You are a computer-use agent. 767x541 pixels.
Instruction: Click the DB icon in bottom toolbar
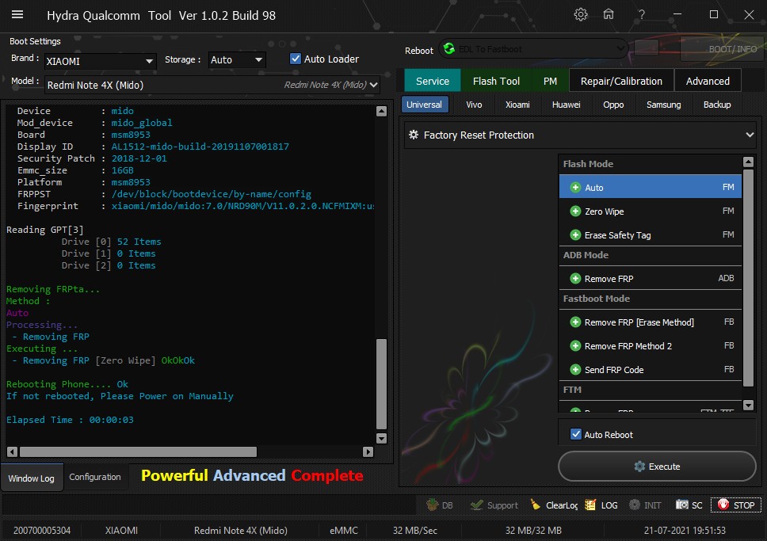coord(439,505)
